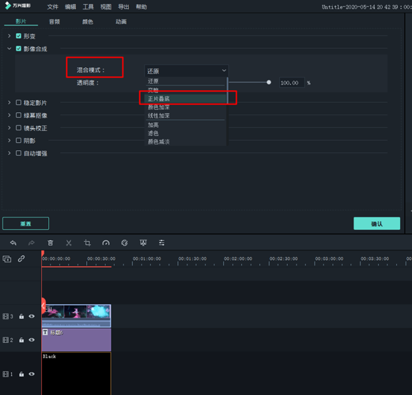Click the delete trash icon in timeline toolbar
This screenshot has height=395, width=412.
tap(50, 243)
